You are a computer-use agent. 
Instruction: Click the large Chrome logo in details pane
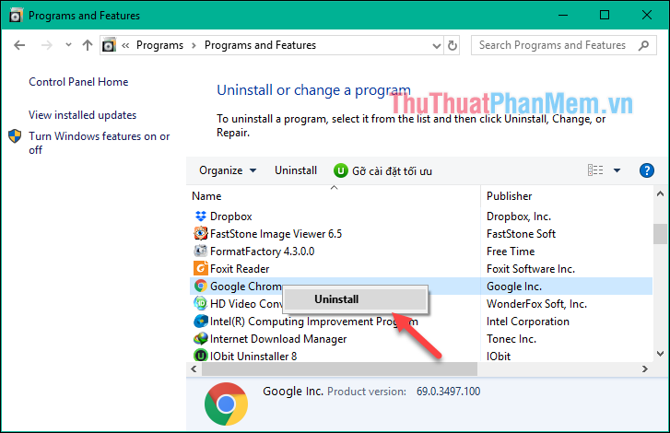pyautogui.click(x=226, y=404)
